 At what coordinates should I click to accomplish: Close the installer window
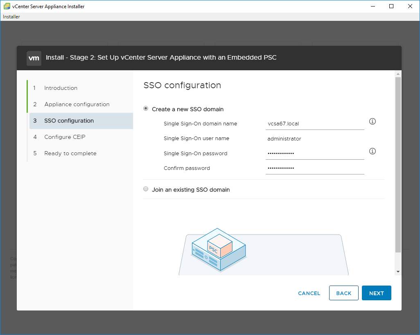pos(410,6)
